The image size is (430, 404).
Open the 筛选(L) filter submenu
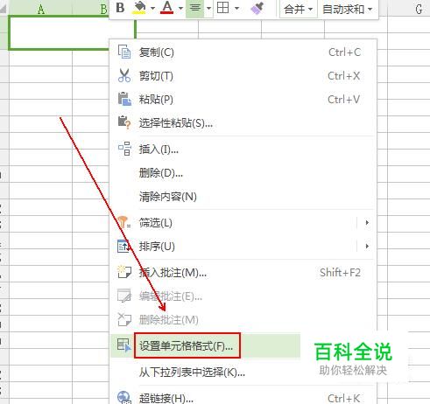[x=243, y=223]
